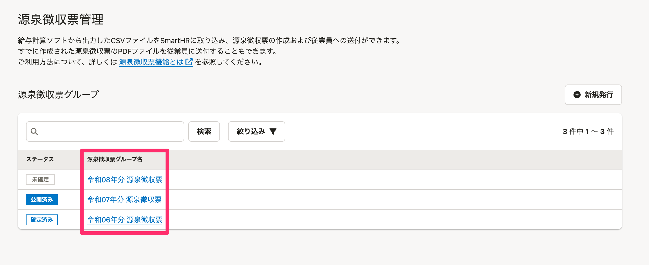Open the 源泉徴収票機能とは help link
649x265 pixels.
[151, 62]
